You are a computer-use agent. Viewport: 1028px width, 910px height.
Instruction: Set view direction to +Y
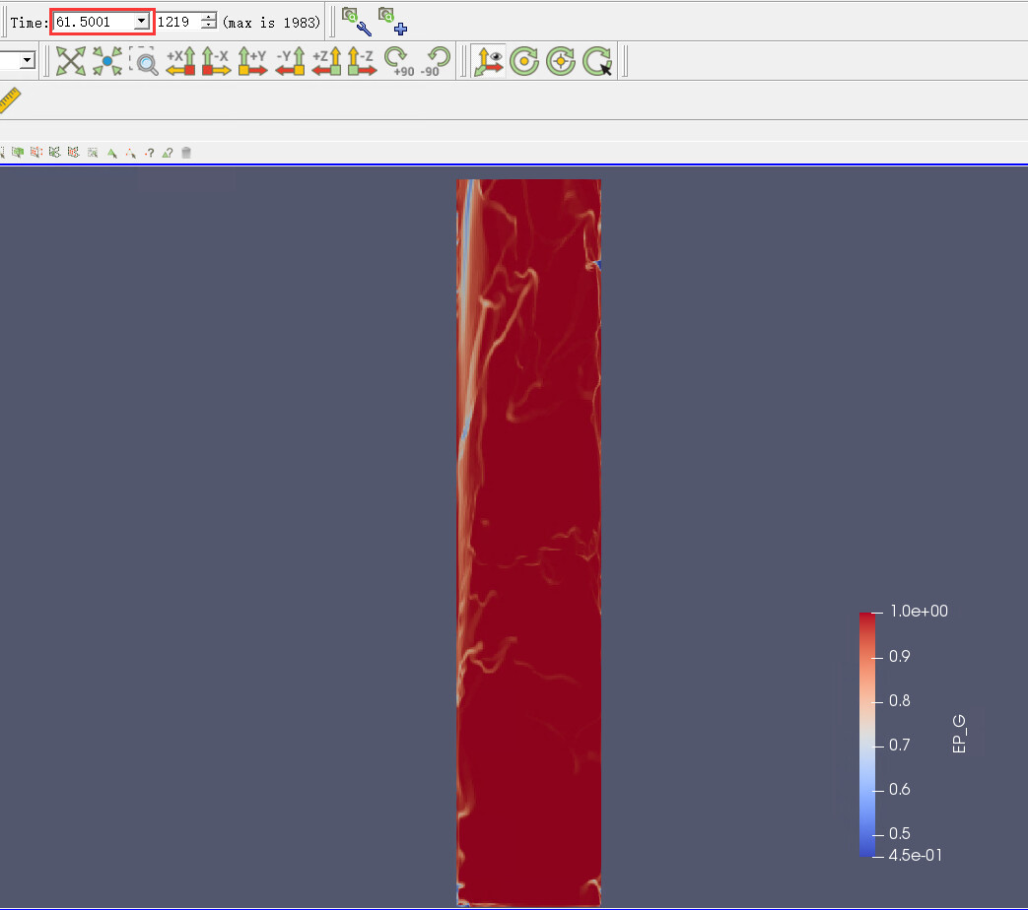coord(252,61)
